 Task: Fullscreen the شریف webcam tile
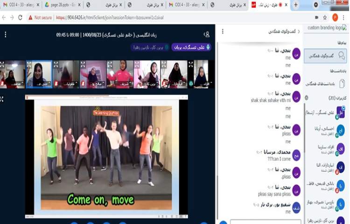[110, 65]
